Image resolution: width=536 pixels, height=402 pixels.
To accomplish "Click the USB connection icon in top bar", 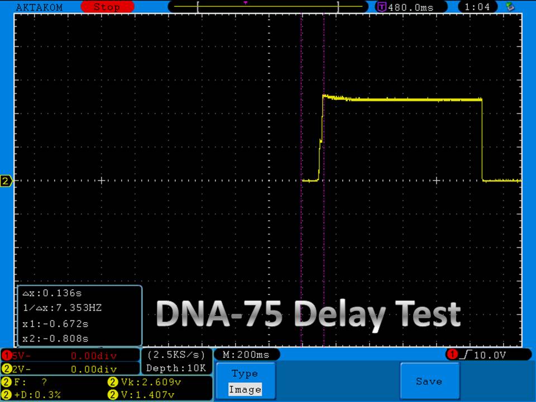I will pyautogui.click(x=510, y=7).
